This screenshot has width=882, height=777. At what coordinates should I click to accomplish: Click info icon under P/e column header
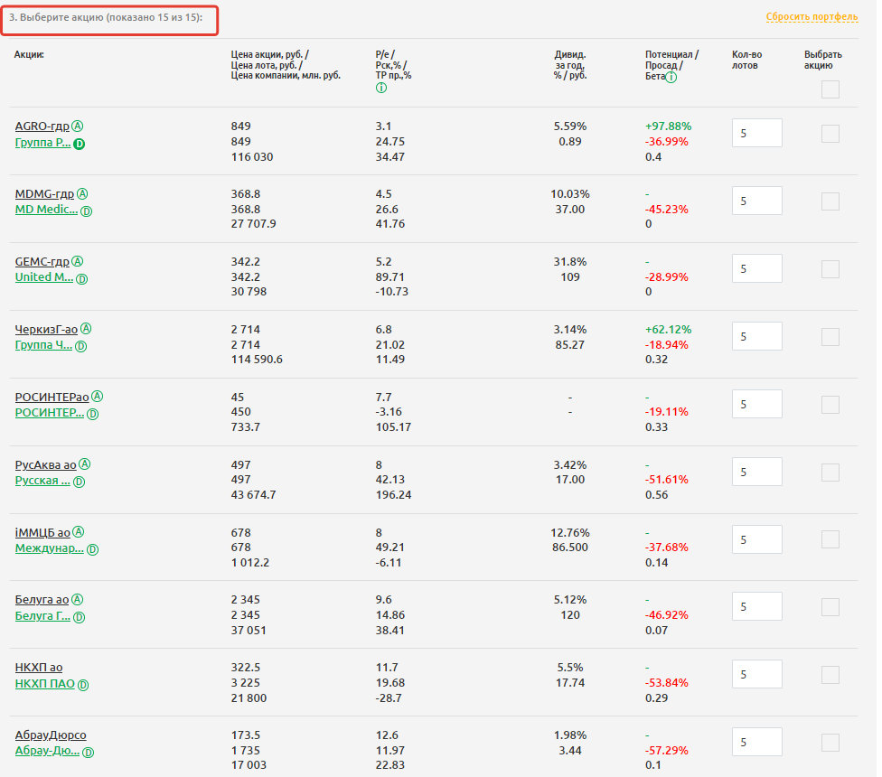(x=380, y=89)
